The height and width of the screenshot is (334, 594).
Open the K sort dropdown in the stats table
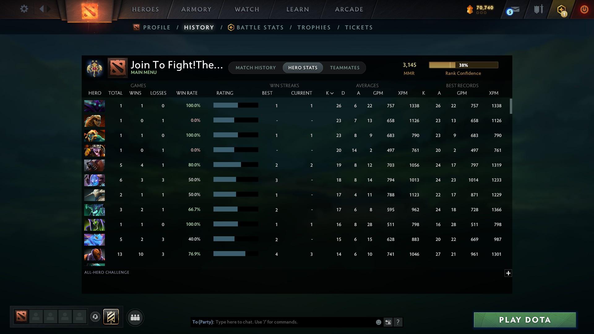329,93
